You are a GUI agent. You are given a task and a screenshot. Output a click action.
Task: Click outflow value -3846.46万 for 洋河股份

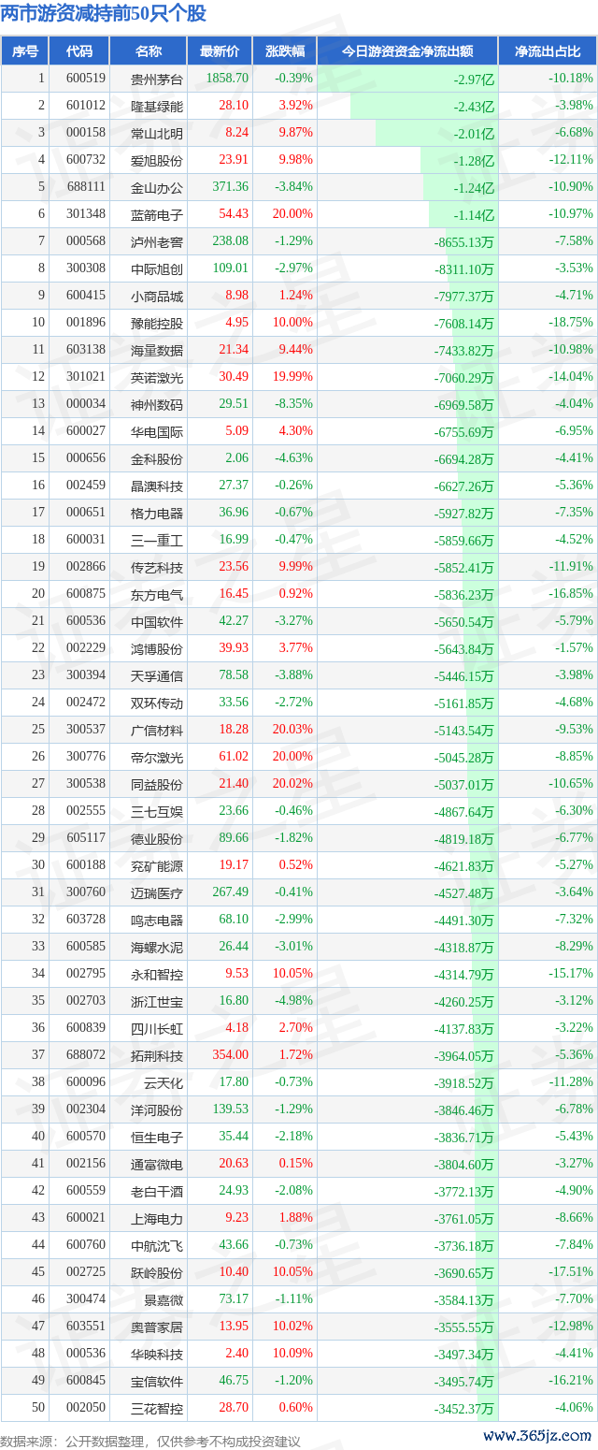[x=463, y=1109]
